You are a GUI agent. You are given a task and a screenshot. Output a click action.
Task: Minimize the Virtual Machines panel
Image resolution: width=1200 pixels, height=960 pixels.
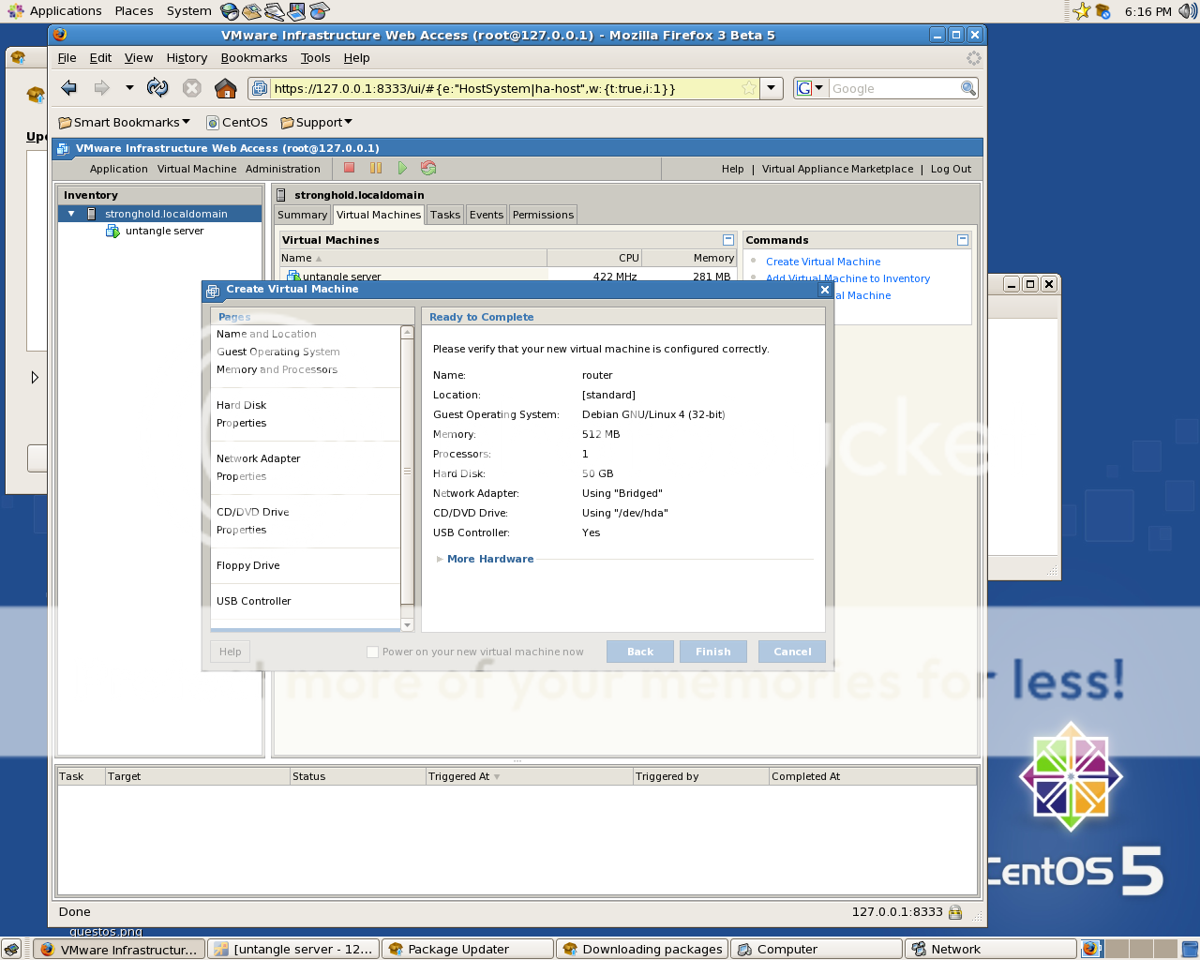click(727, 240)
